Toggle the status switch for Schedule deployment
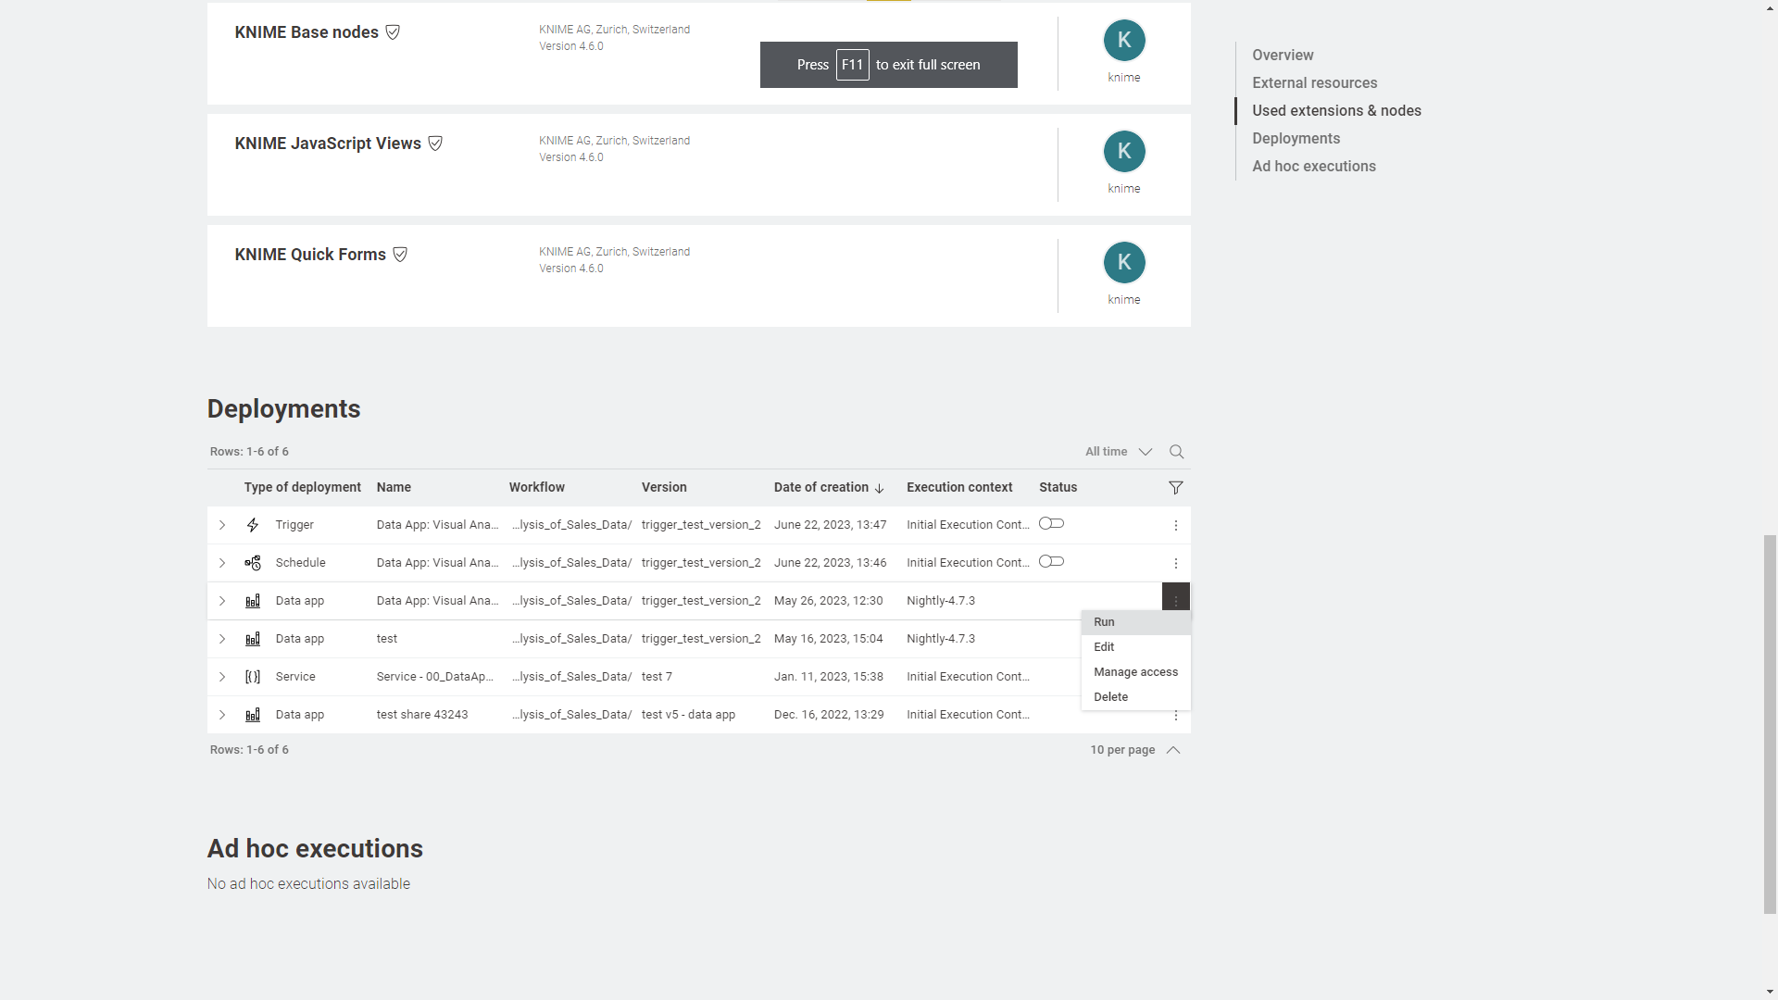1778x1000 pixels. point(1049,562)
